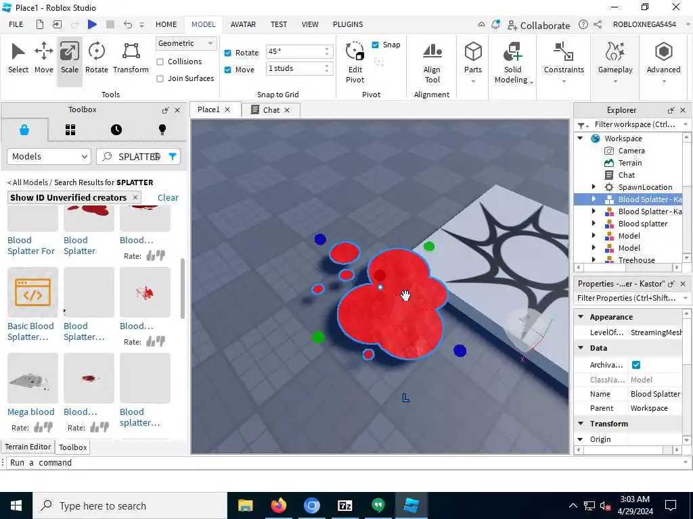This screenshot has width=693, height=519.
Task: Open Toolbox marketplace tab
Action: coord(24,130)
